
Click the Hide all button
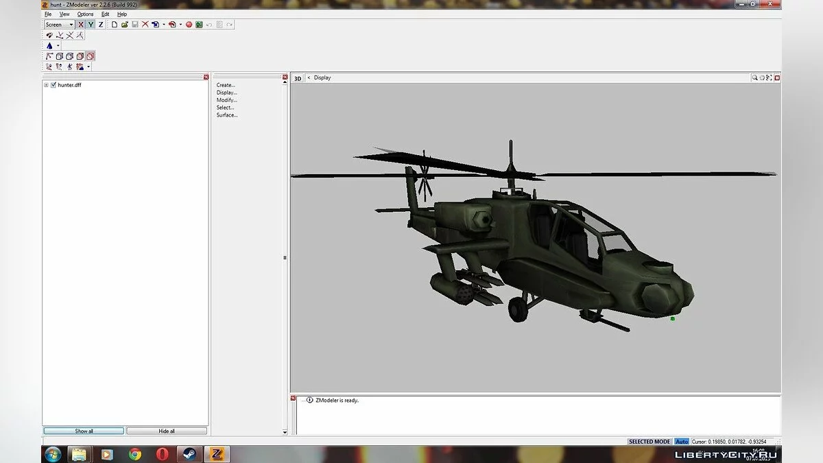pos(167,431)
